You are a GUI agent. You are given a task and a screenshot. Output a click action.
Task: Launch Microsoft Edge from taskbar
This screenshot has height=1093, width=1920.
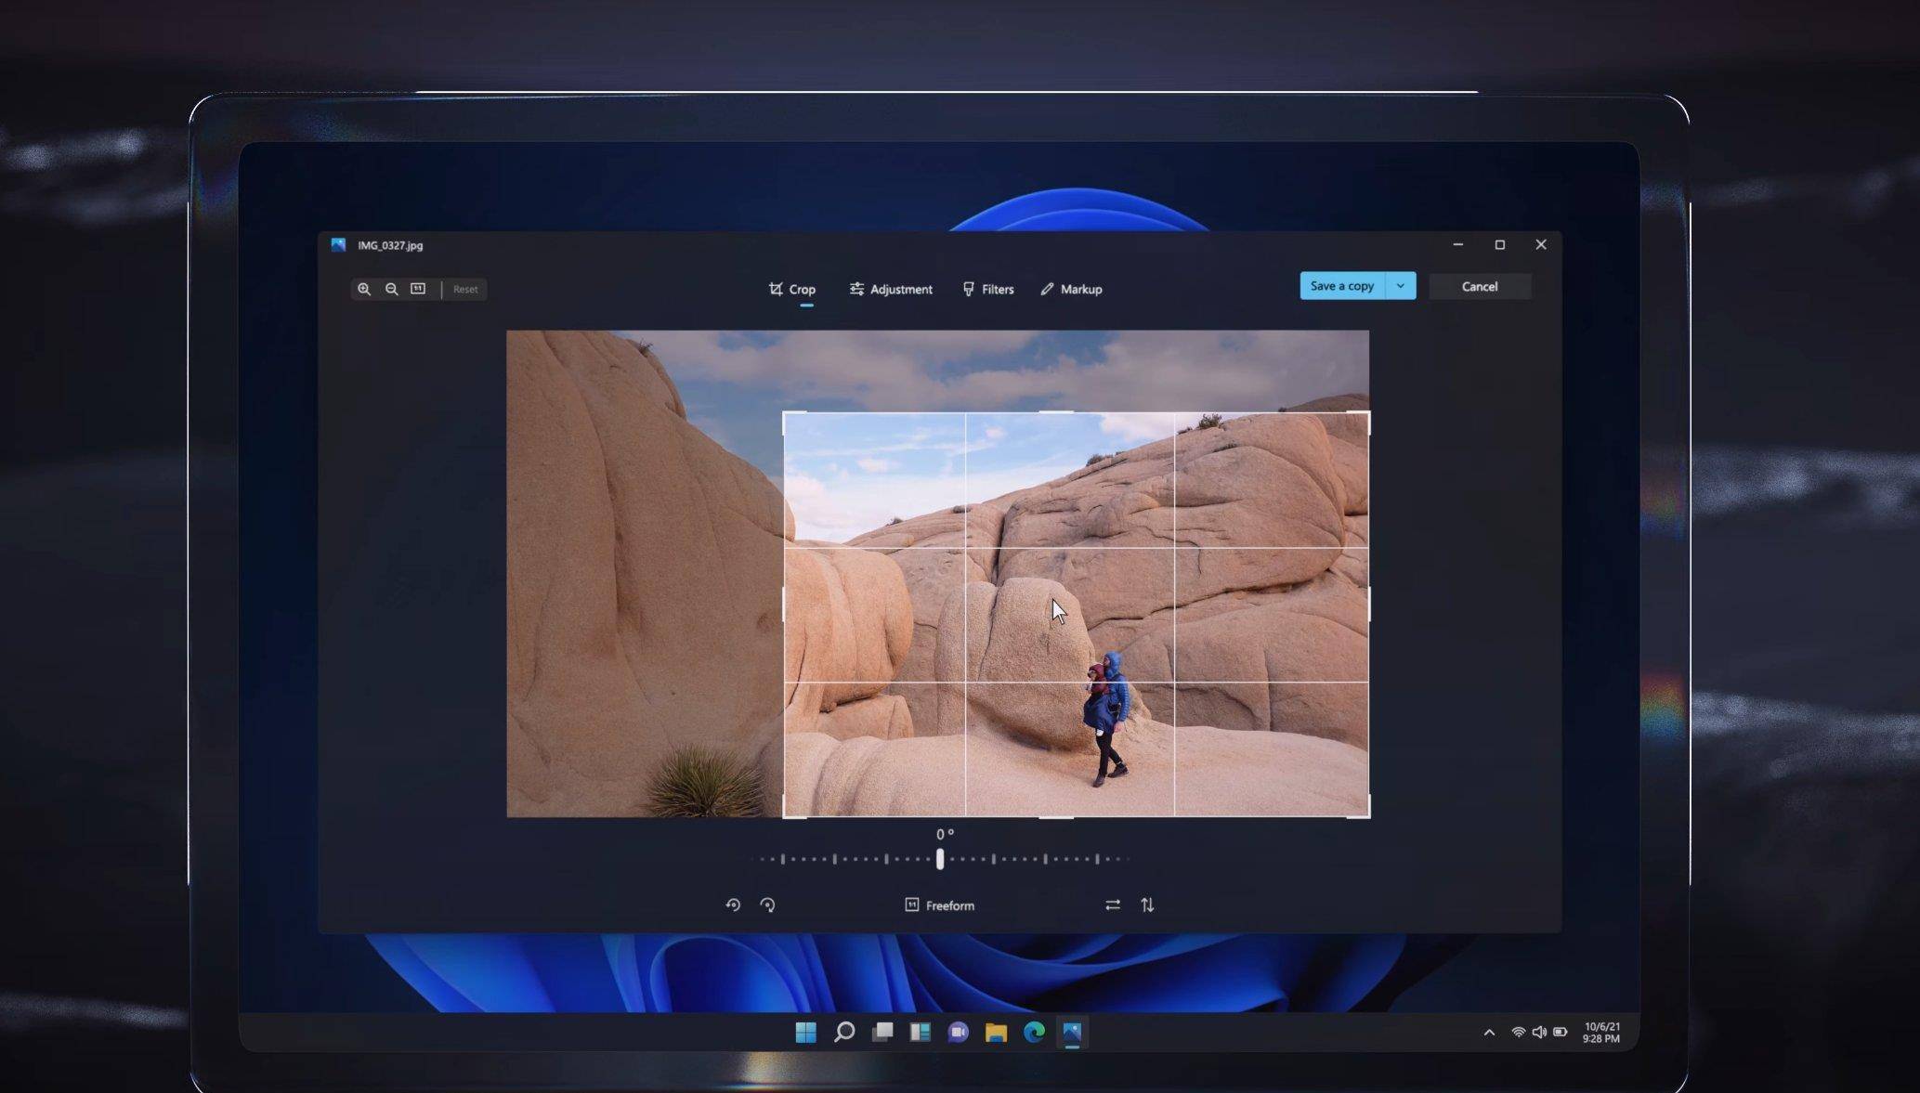point(1034,1033)
